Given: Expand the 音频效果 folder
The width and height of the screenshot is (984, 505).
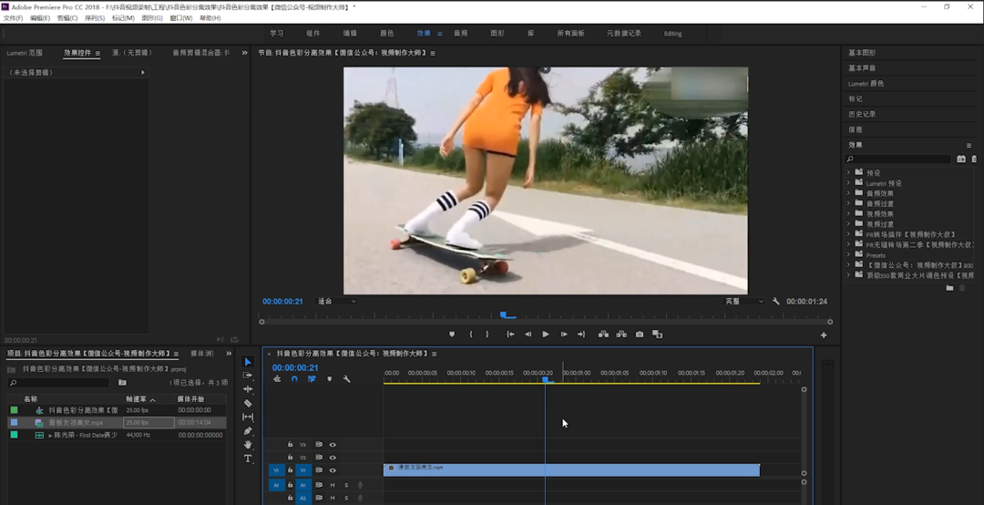Looking at the screenshot, I should tap(848, 193).
